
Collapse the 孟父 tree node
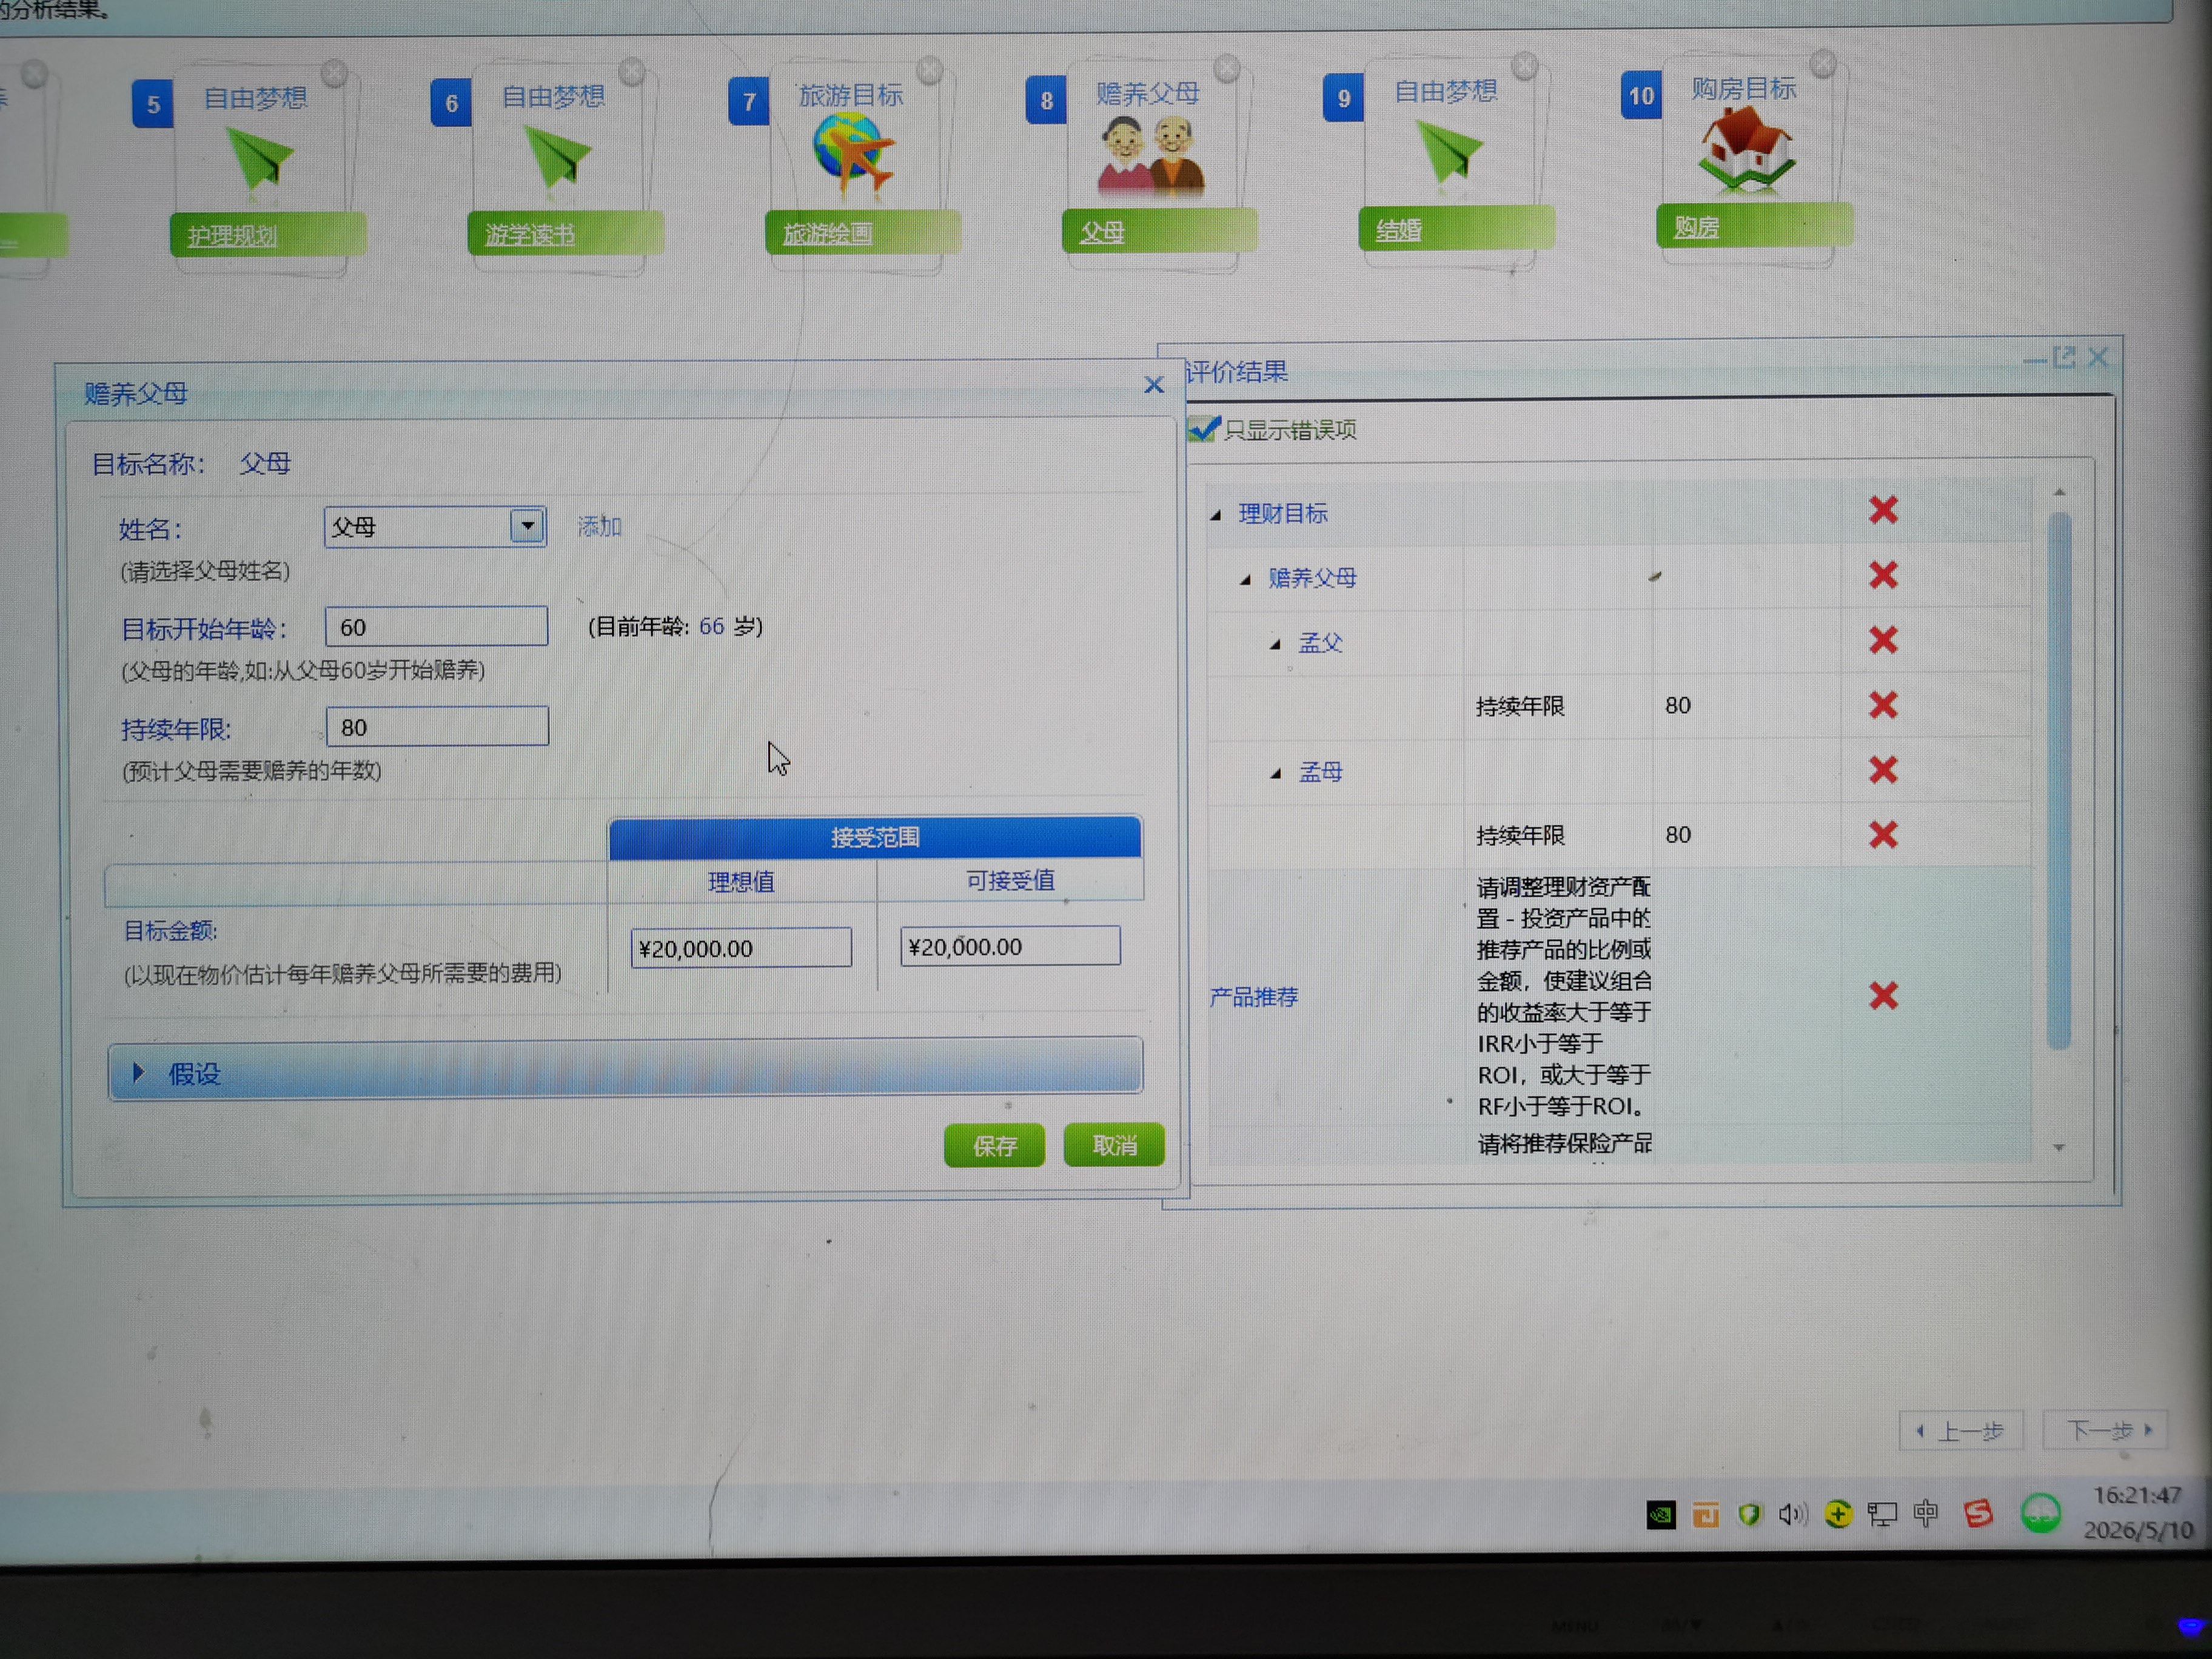1275,644
